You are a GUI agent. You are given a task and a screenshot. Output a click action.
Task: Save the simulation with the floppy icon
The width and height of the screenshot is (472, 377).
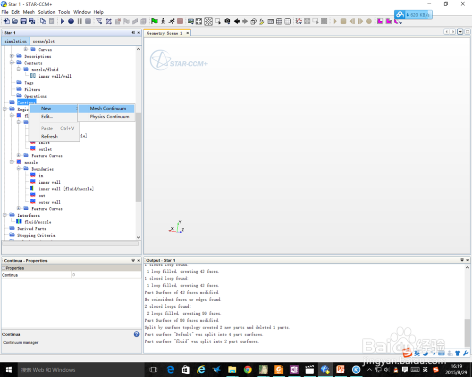[x=23, y=21]
